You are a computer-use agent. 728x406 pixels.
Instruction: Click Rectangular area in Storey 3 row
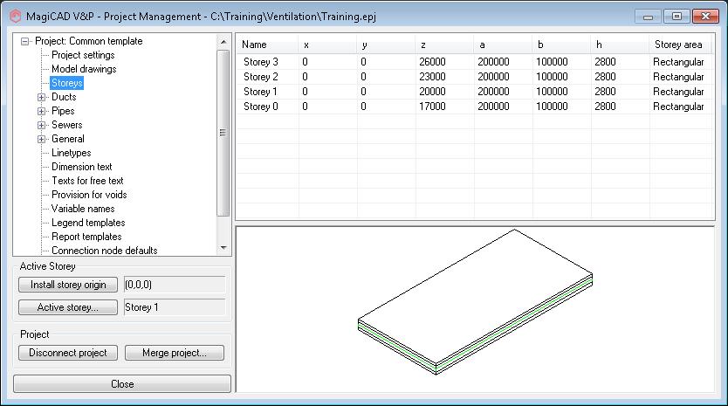pos(678,62)
